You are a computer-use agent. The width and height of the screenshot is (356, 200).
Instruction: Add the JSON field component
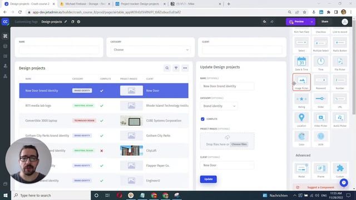click(320, 138)
